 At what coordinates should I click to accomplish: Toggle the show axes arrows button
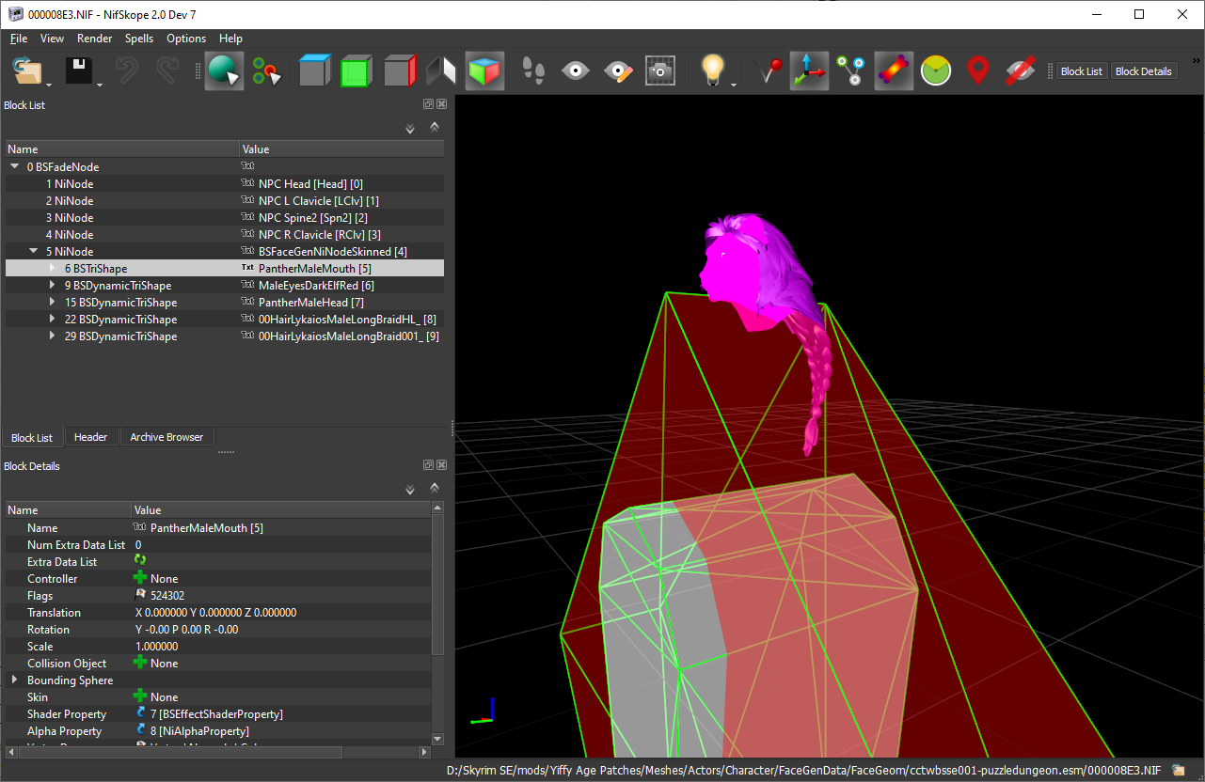click(x=808, y=71)
